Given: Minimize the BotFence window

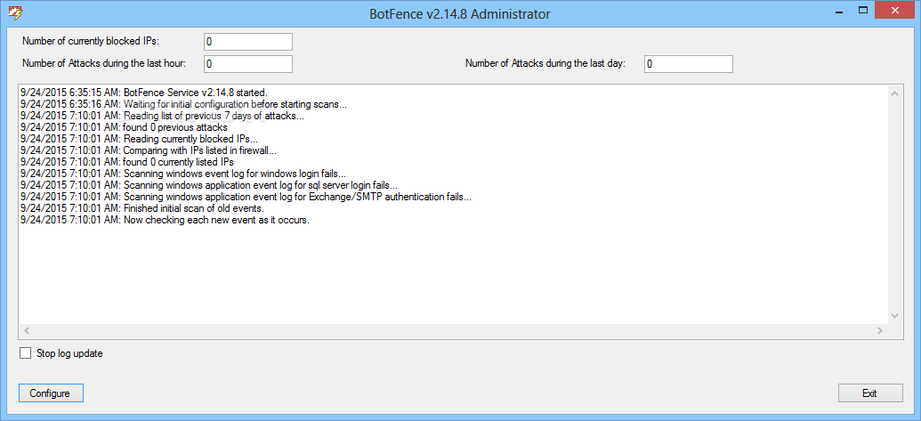Looking at the screenshot, I should coord(837,10).
